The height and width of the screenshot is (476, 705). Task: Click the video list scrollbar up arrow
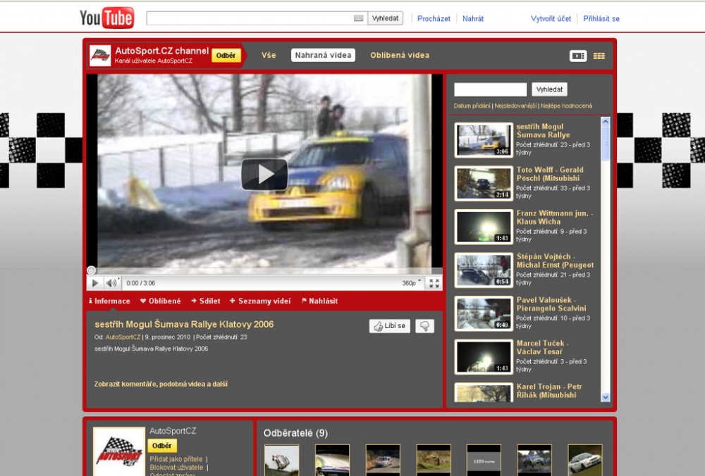605,122
